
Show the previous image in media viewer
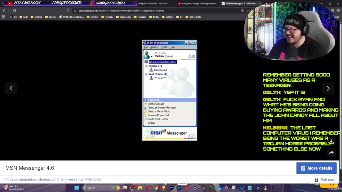[x=11, y=88]
